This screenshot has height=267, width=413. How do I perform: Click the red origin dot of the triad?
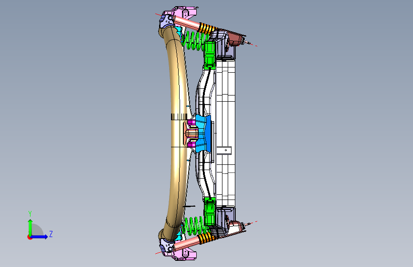click(x=30, y=237)
